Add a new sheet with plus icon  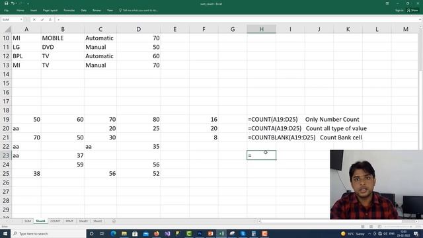[x=114, y=221]
